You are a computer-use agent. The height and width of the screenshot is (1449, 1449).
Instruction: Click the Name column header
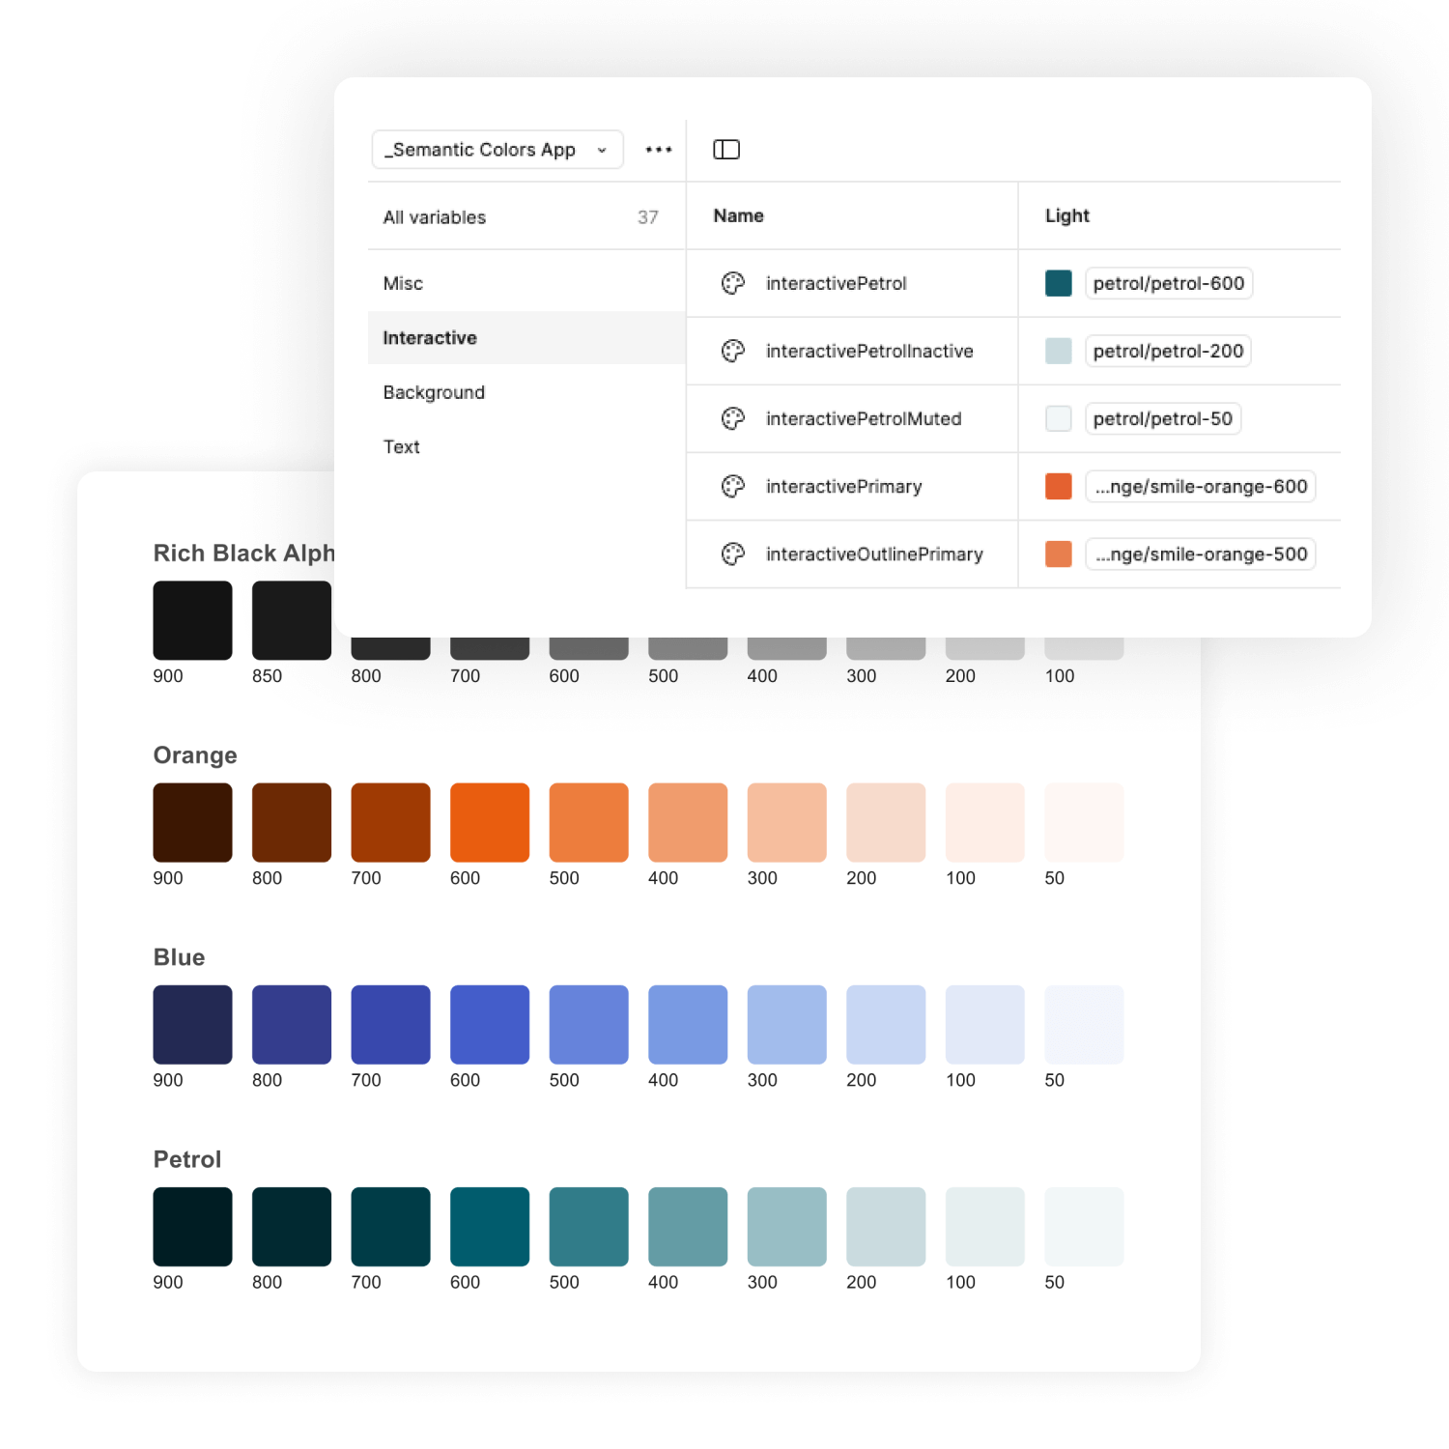click(x=738, y=215)
